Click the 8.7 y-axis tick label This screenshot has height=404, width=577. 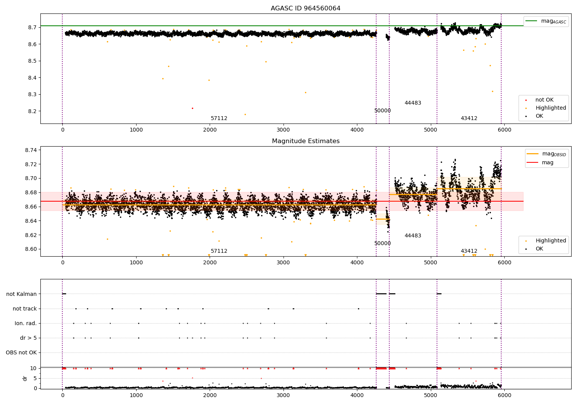pyautogui.click(x=32, y=27)
